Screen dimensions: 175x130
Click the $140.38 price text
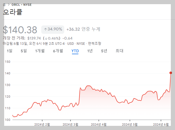[20, 30]
